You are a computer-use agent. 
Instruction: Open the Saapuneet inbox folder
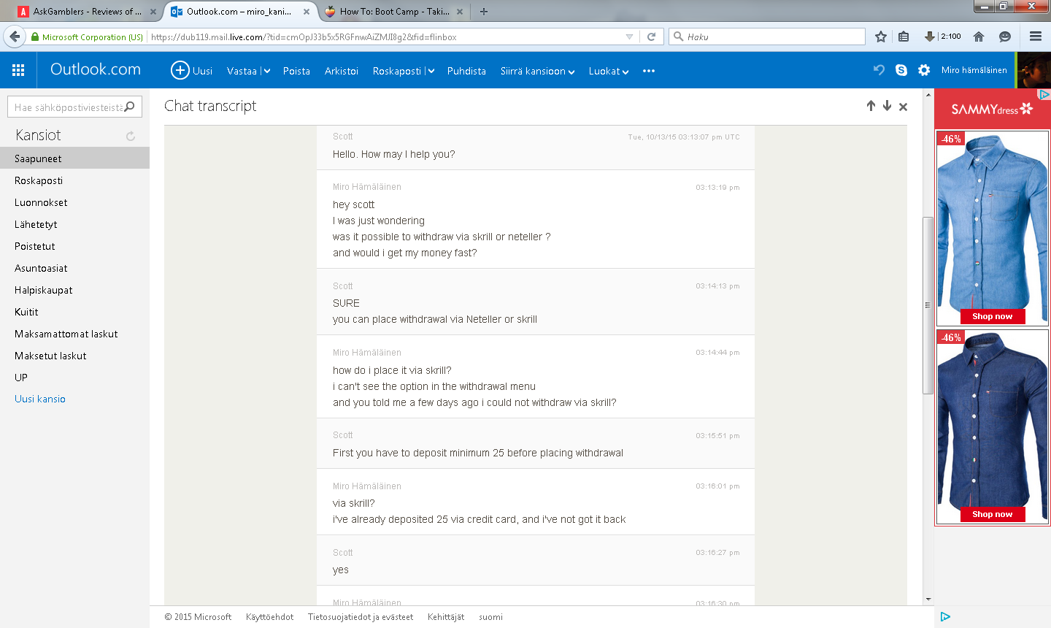tap(74, 158)
